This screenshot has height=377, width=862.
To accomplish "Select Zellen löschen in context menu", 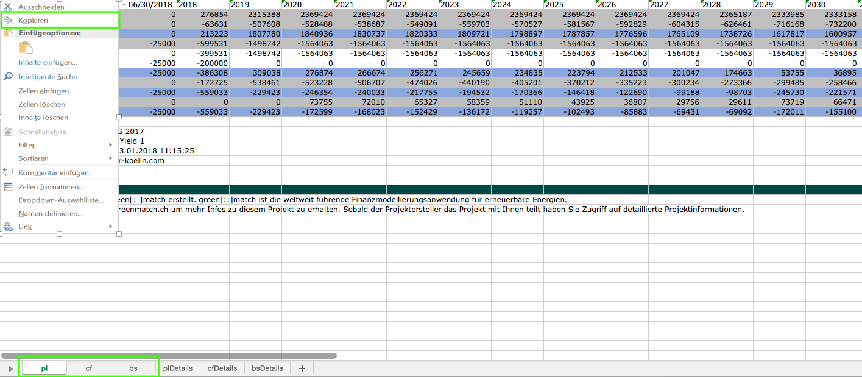I will coord(42,104).
